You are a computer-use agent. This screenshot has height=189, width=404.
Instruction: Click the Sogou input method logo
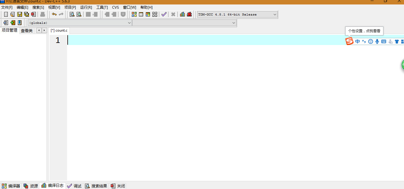pos(349,41)
